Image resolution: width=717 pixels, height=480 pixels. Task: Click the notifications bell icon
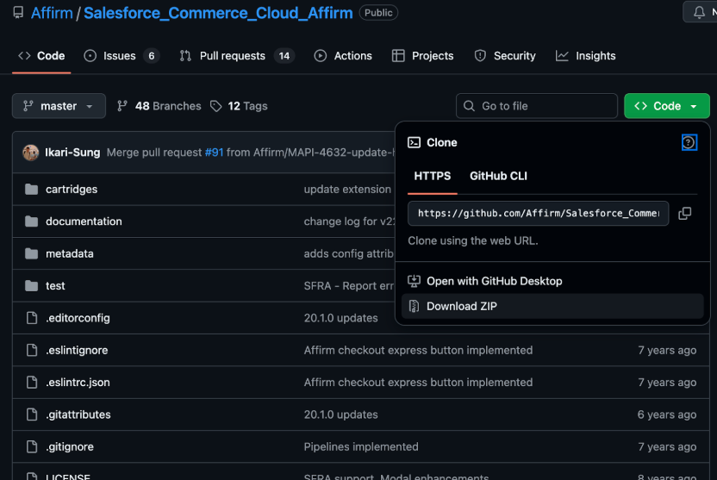[699, 12]
